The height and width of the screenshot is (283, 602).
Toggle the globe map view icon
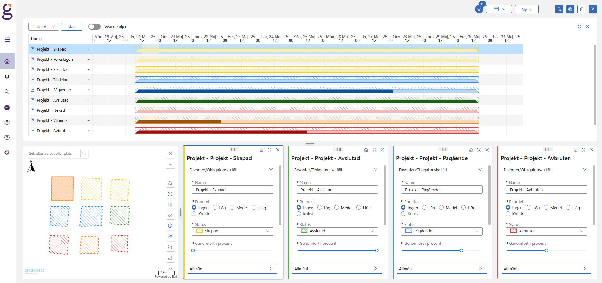click(570, 9)
